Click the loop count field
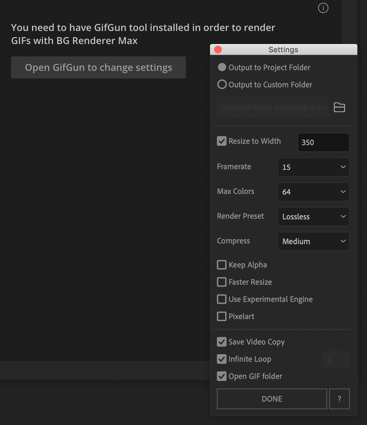The height and width of the screenshot is (425, 367). point(337,360)
